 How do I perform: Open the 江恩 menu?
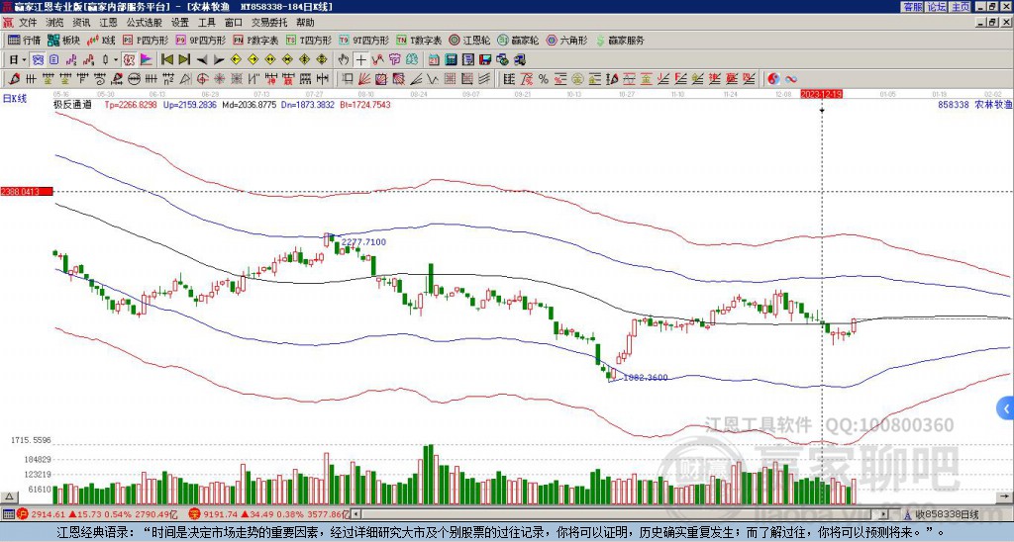[x=108, y=23]
